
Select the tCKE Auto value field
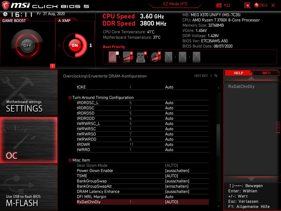(x=169, y=87)
